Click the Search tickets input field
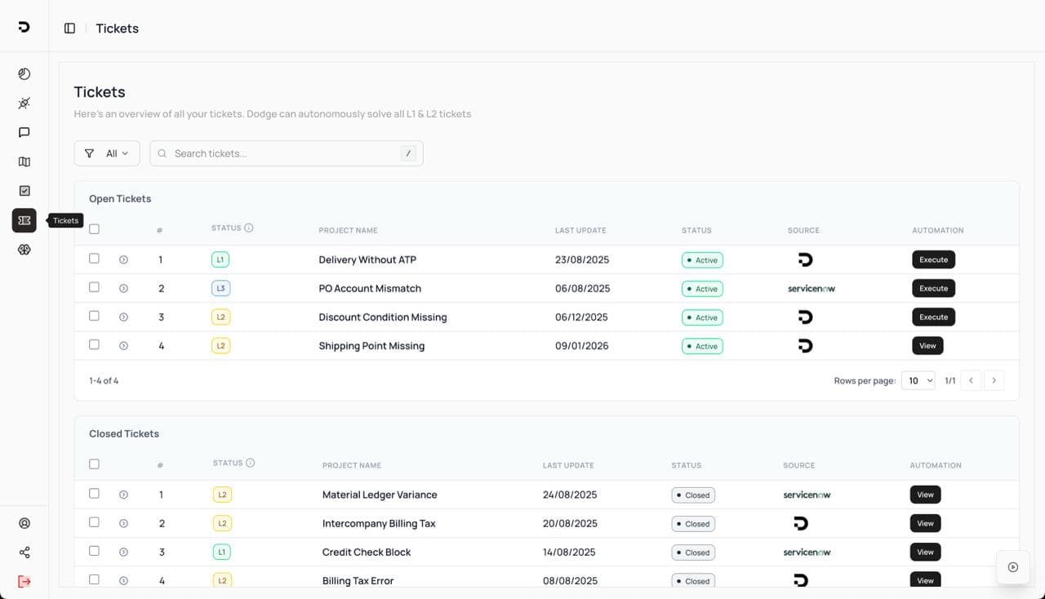 tap(286, 153)
